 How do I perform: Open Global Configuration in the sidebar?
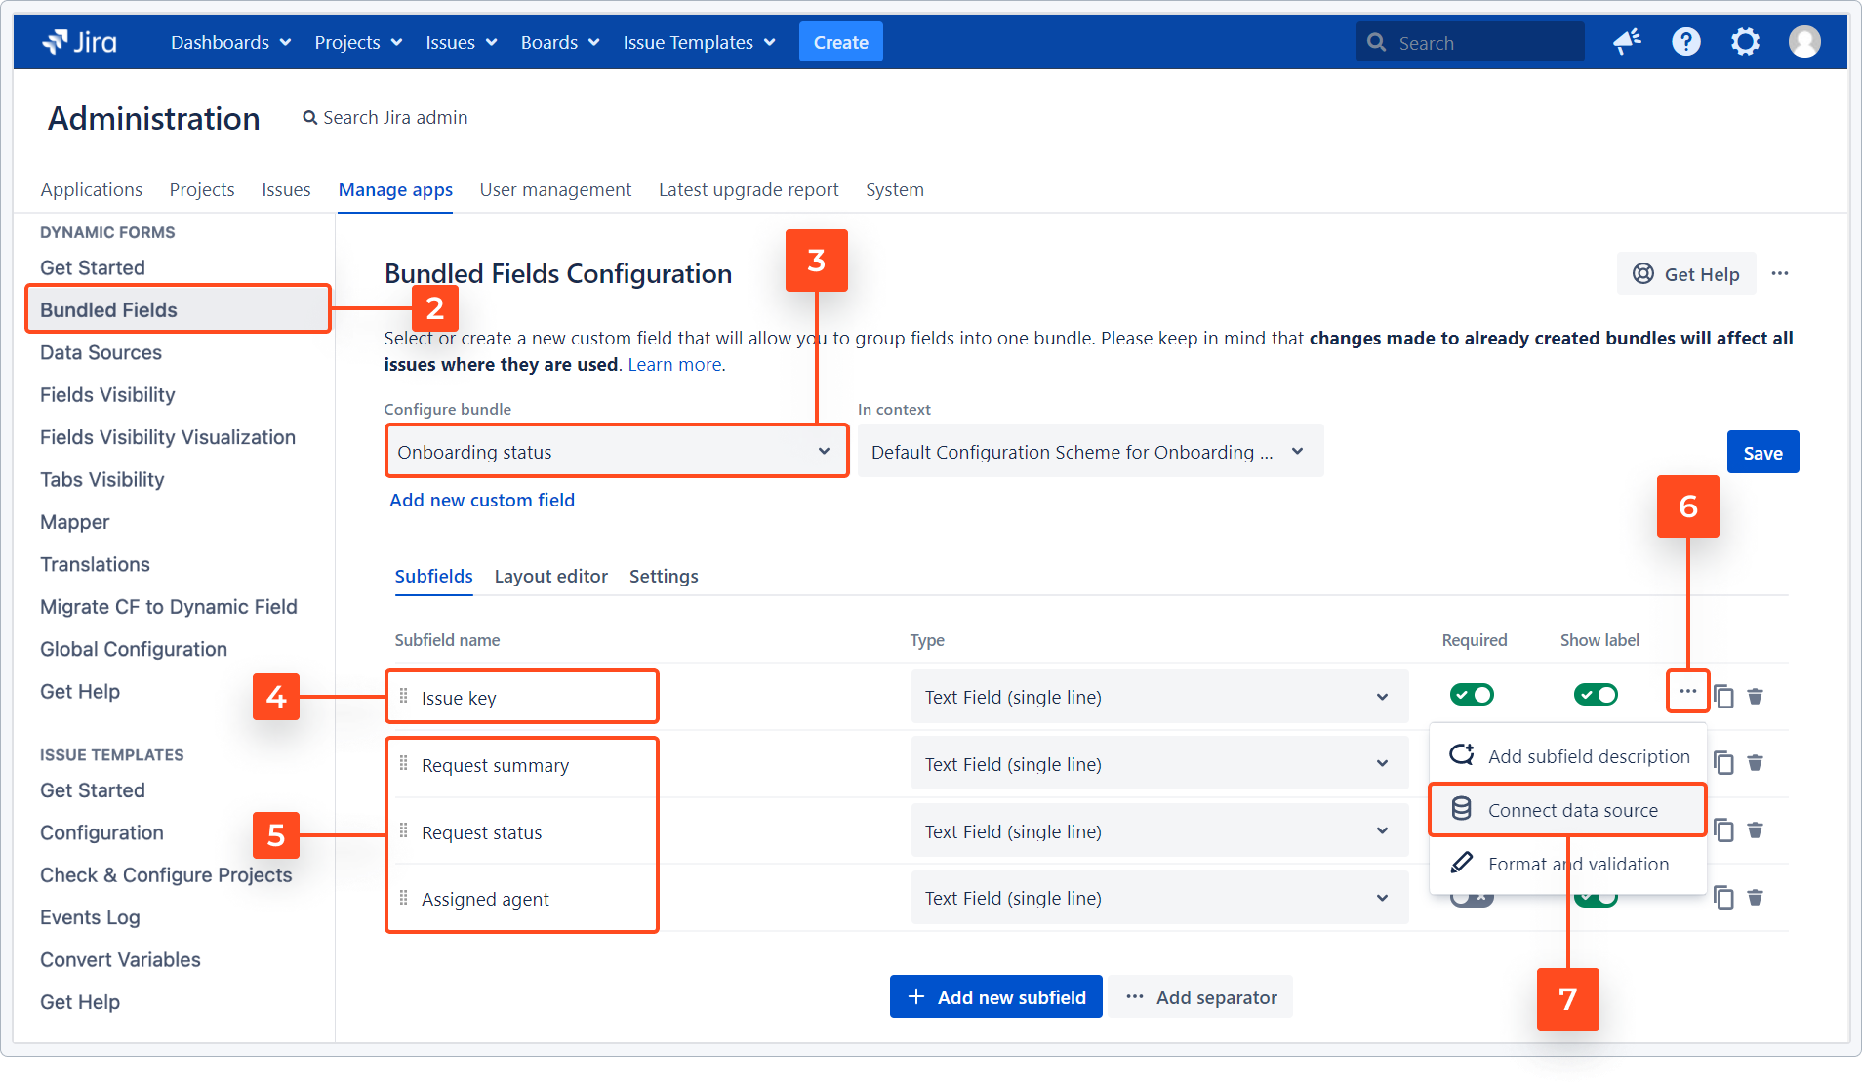point(133,649)
